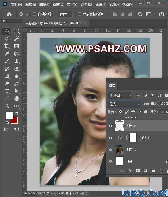Image resolution: width=168 pixels, height=197 pixels.
Task: Add layer style with fx button
Action: click(130, 171)
